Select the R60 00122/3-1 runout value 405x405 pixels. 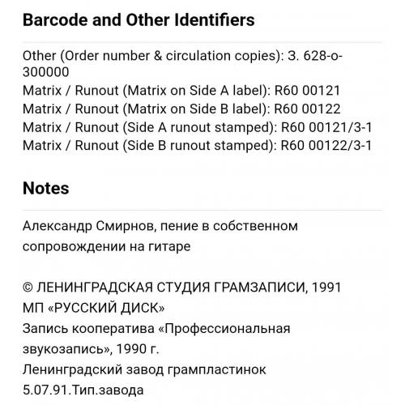click(x=326, y=146)
